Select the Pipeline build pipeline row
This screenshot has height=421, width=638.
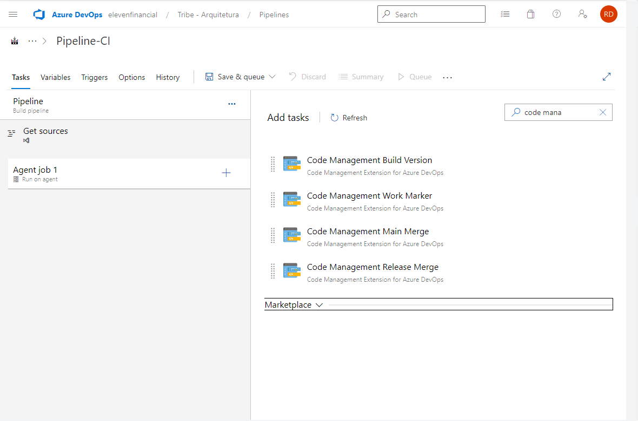[125, 105]
